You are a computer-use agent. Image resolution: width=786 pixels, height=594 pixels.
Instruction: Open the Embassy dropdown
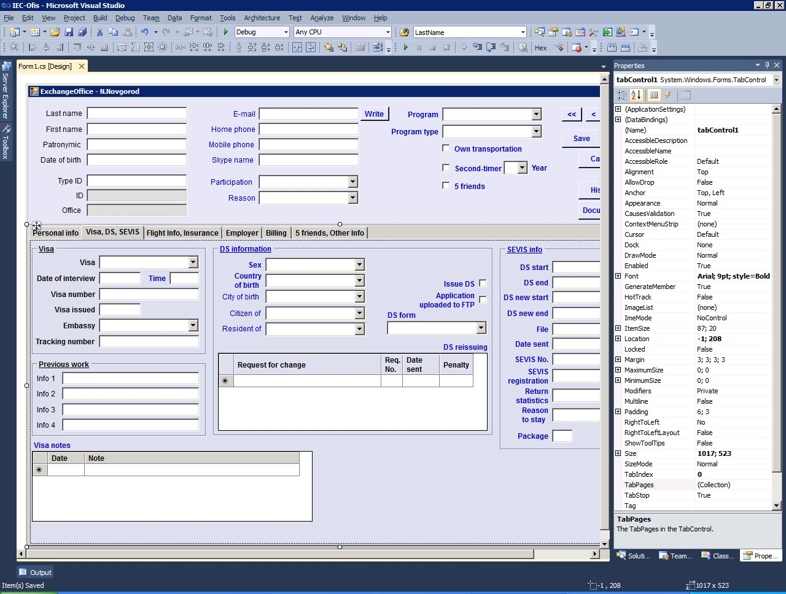pos(193,325)
